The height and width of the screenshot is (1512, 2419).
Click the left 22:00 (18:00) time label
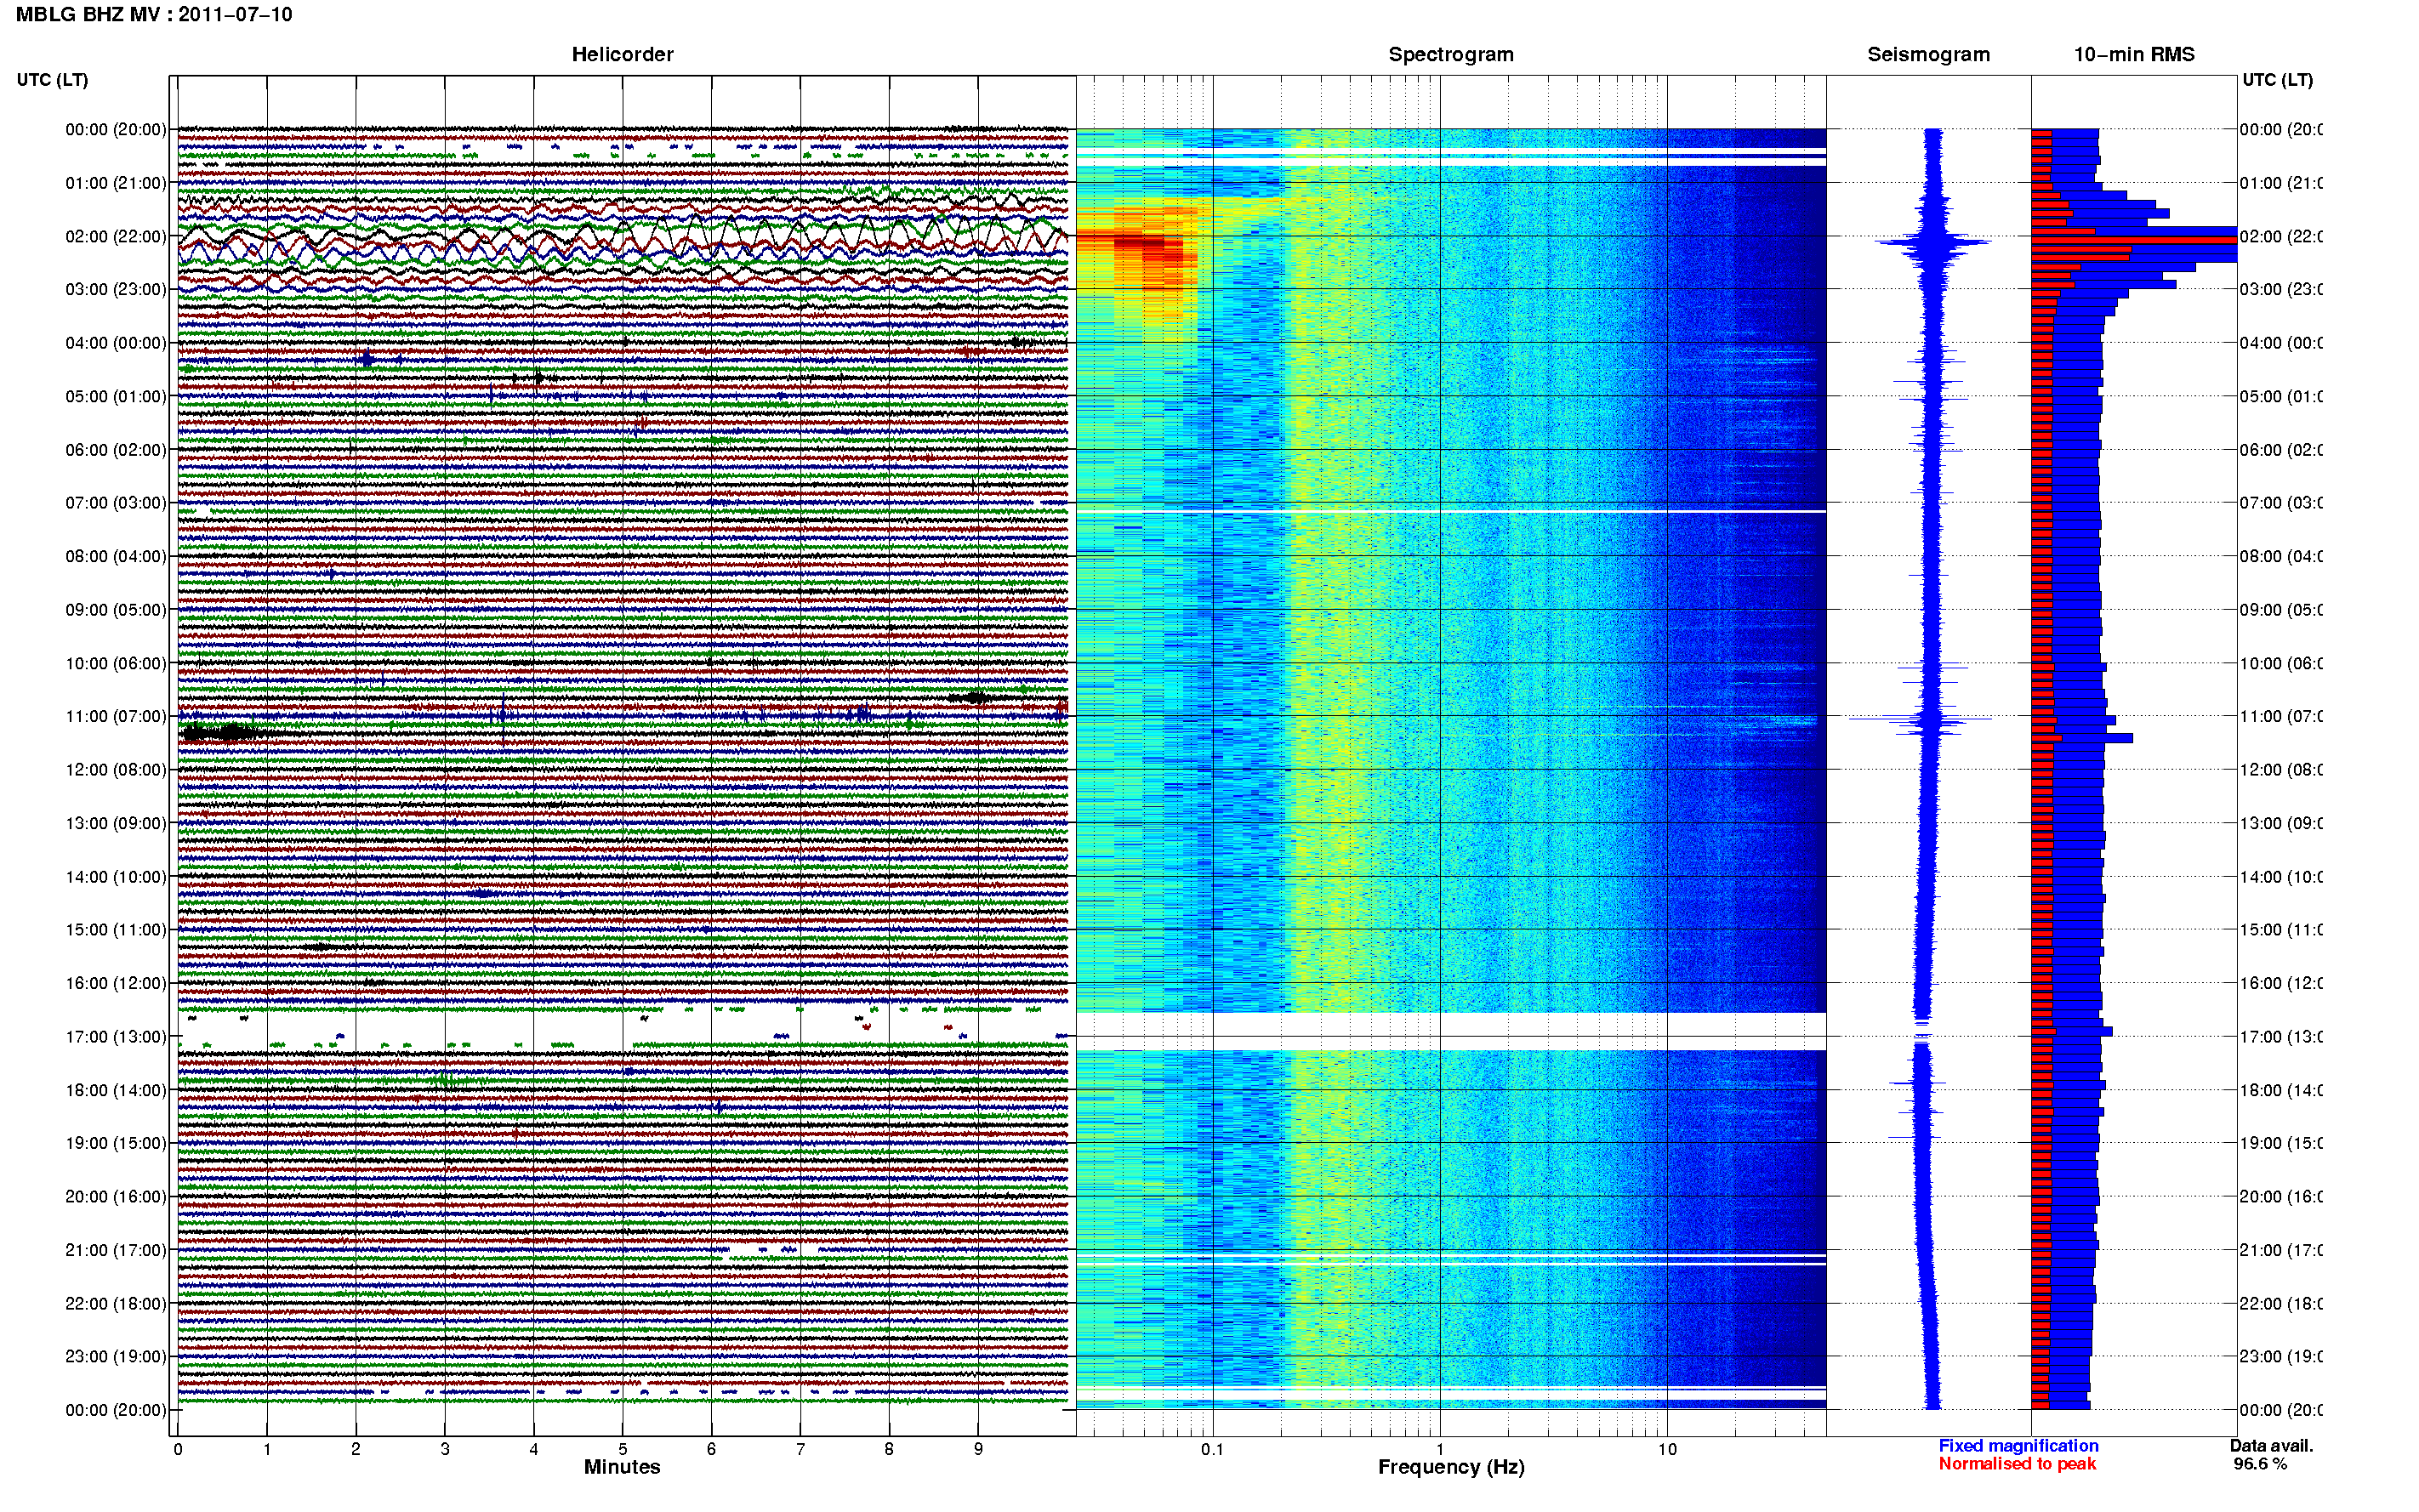coord(116,1304)
